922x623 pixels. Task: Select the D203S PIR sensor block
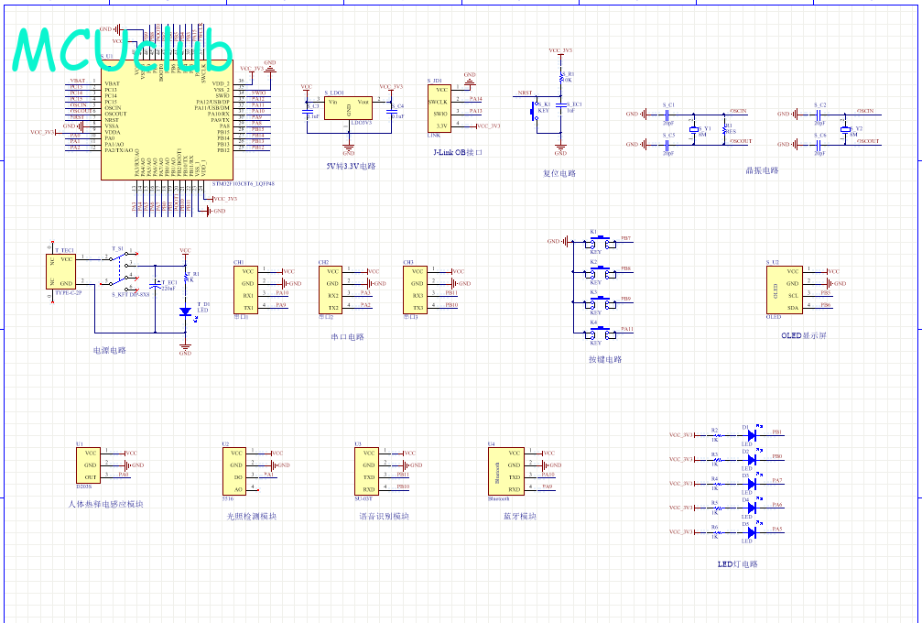90,465
